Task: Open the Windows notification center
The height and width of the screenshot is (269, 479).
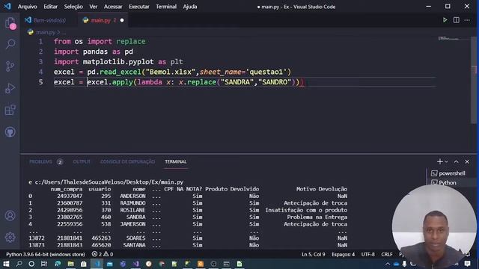Action: [x=467, y=264]
